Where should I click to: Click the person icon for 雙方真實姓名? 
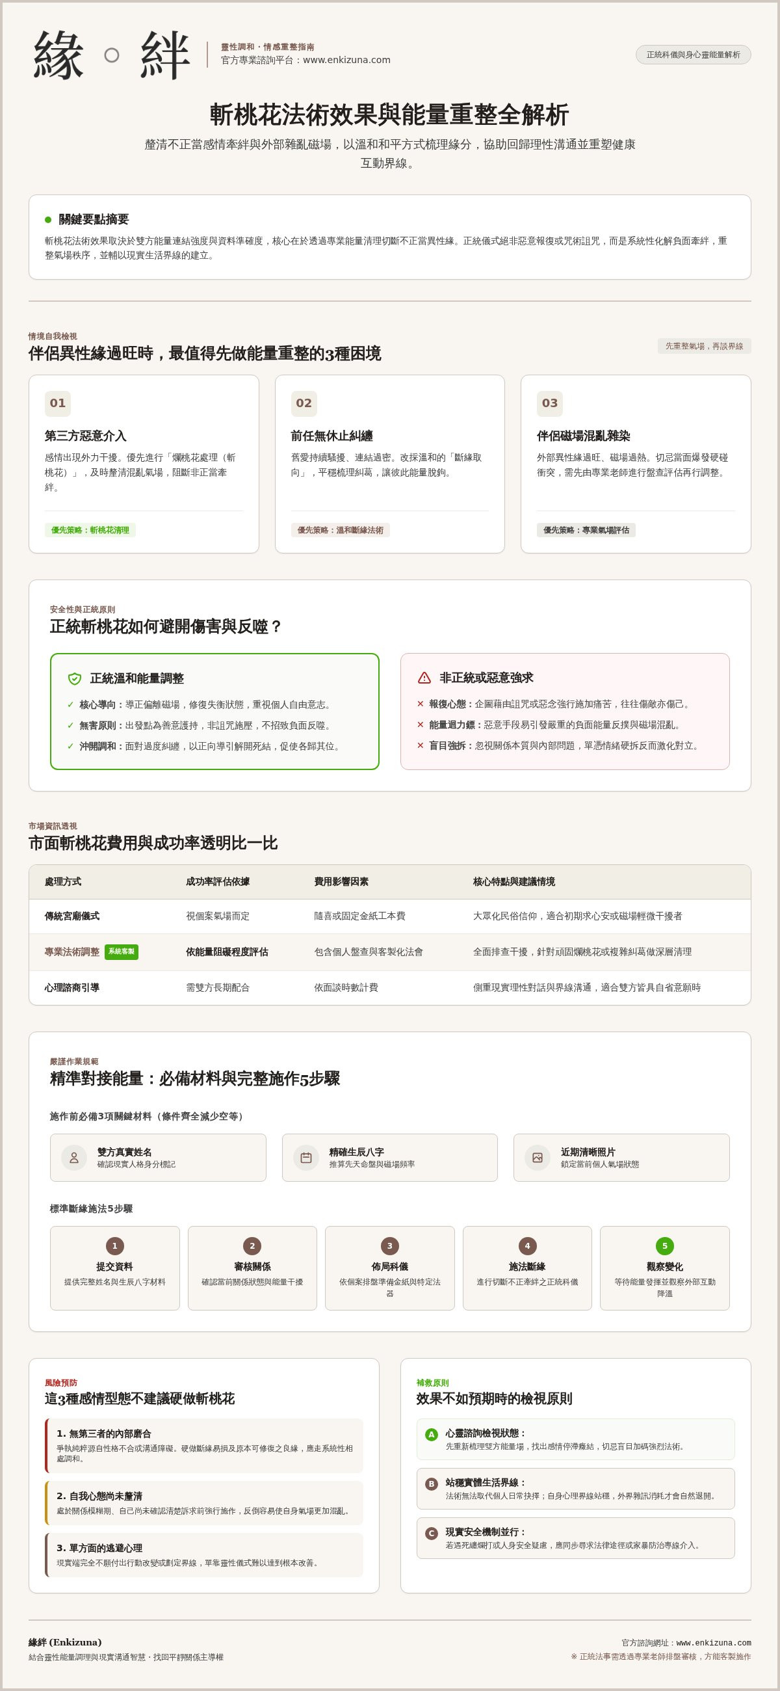[74, 1157]
